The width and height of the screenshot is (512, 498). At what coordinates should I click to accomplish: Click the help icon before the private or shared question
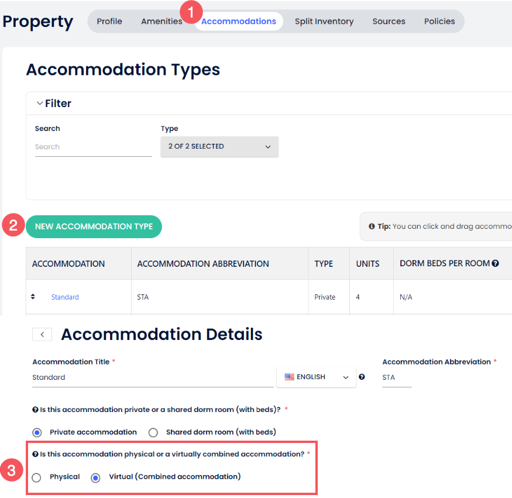click(36, 409)
